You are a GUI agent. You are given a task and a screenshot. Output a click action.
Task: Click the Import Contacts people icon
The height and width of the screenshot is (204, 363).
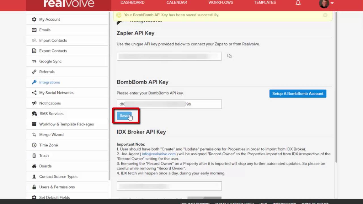[34, 40]
